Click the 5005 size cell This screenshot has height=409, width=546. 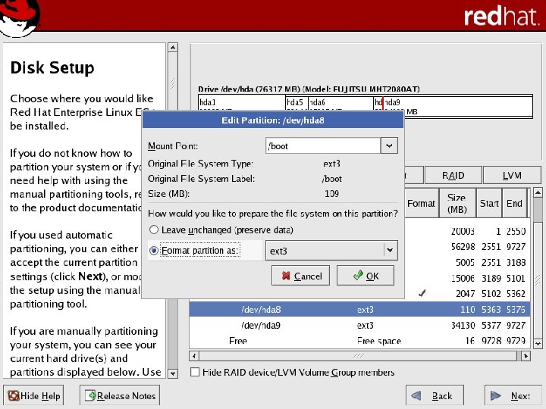pyautogui.click(x=465, y=262)
